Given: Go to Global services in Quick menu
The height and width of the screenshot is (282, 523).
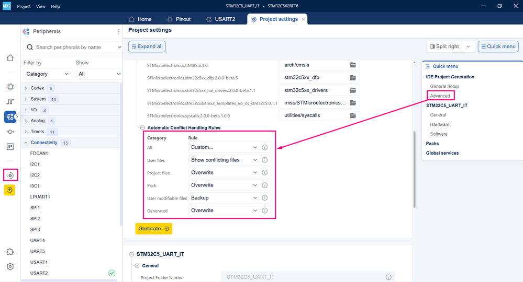Looking at the screenshot, I should click(x=442, y=154).
